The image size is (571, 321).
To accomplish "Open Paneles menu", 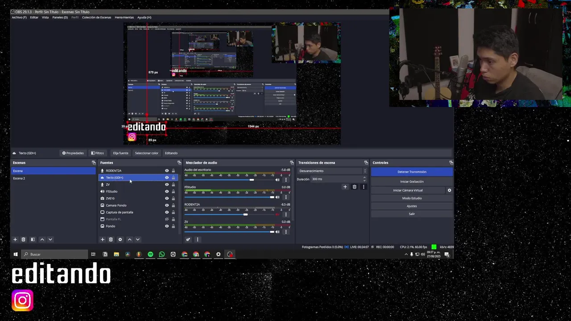I will coord(60,17).
